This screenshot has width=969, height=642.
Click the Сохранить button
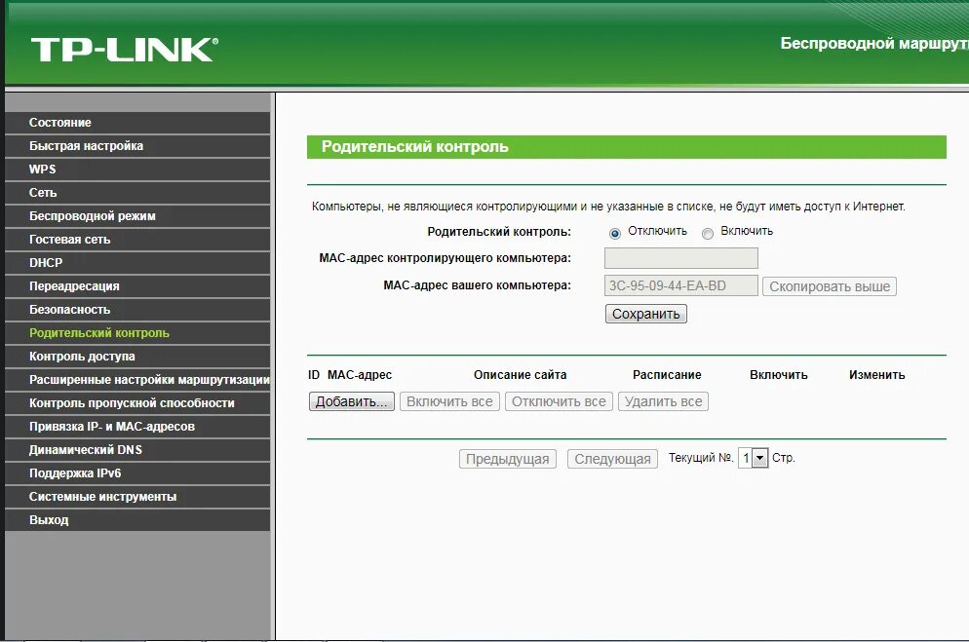645,314
